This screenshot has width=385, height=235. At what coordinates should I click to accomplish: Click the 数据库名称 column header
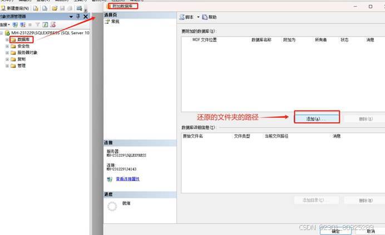(261, 40)
